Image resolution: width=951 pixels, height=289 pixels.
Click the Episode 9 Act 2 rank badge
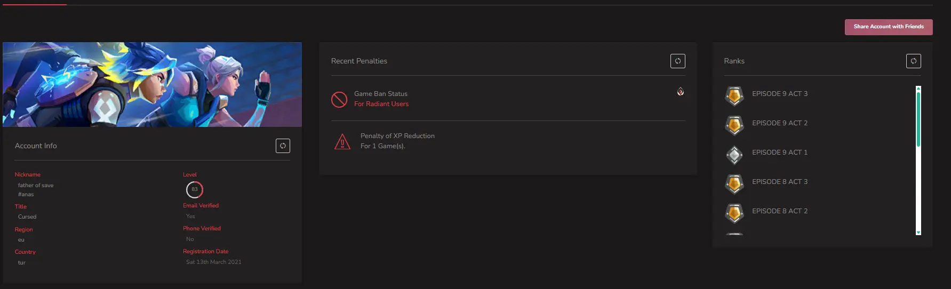(x=734, y=125)
